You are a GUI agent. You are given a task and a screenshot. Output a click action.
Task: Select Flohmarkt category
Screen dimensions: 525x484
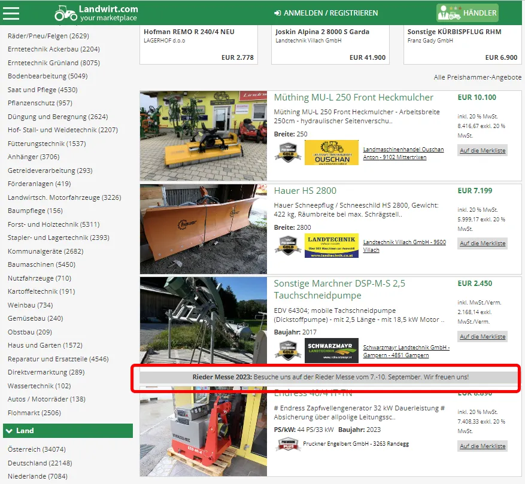(x=34, y=413)
